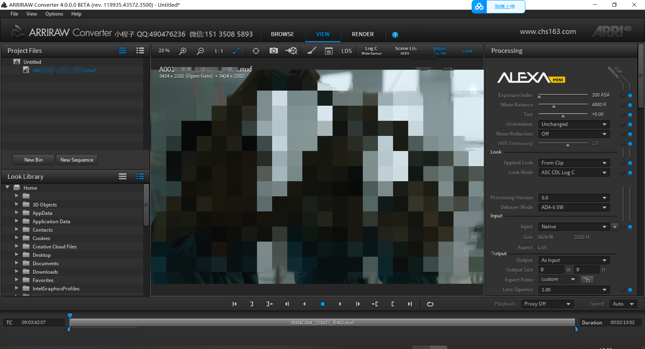Open the metadata panel icon
The width and height of the screenshot is (645, 349).
[329, 51]
